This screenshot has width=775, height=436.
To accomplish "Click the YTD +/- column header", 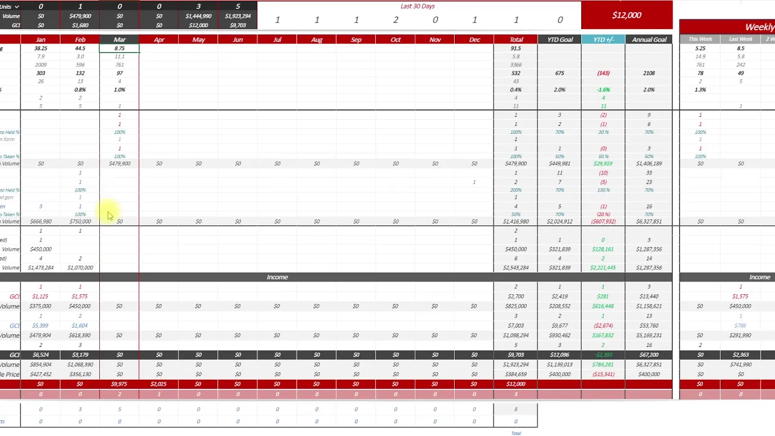I will [x=603, y=40].
